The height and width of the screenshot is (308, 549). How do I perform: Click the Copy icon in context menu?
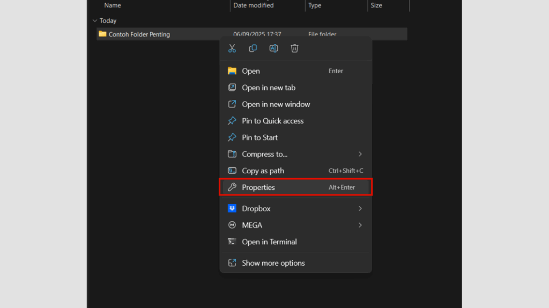253,49
